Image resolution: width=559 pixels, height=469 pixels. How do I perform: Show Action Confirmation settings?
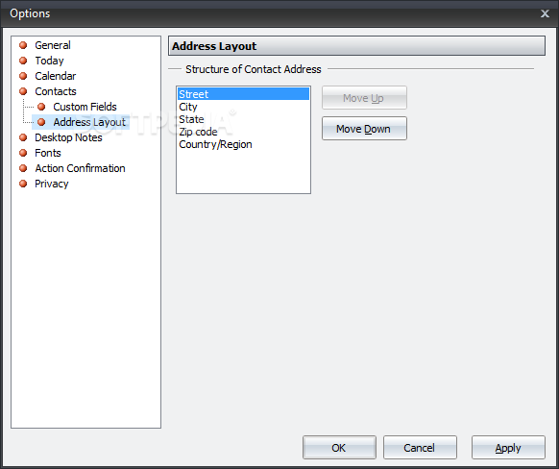(80, 168)
